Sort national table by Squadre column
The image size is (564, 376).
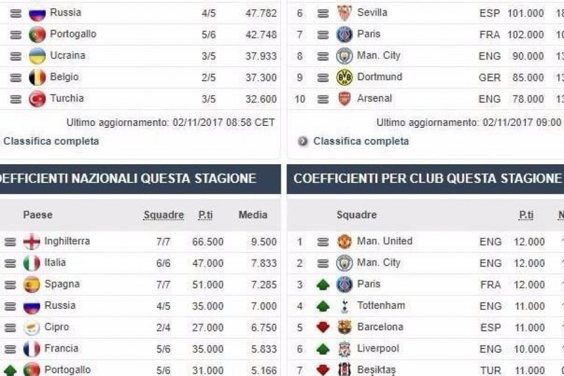[x=164, y=215]
